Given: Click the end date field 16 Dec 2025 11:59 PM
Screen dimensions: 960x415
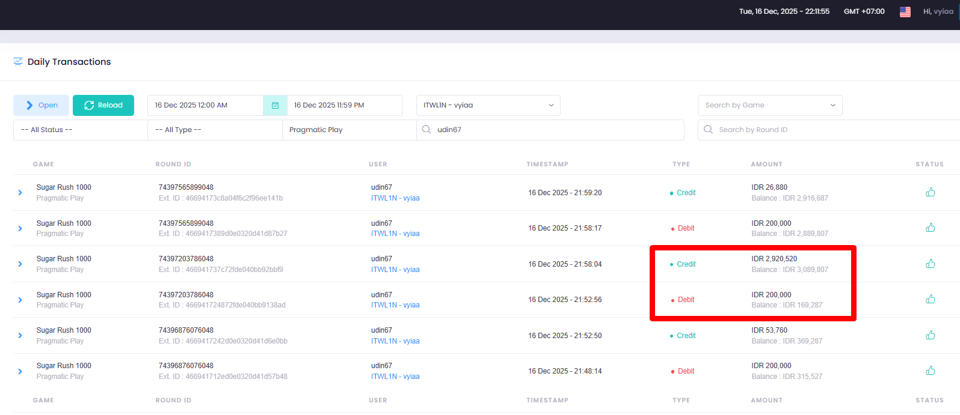Looking at the screenshot, I should click(x=344, y=105).
